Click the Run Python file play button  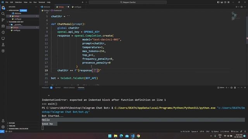tap(236, 7)
